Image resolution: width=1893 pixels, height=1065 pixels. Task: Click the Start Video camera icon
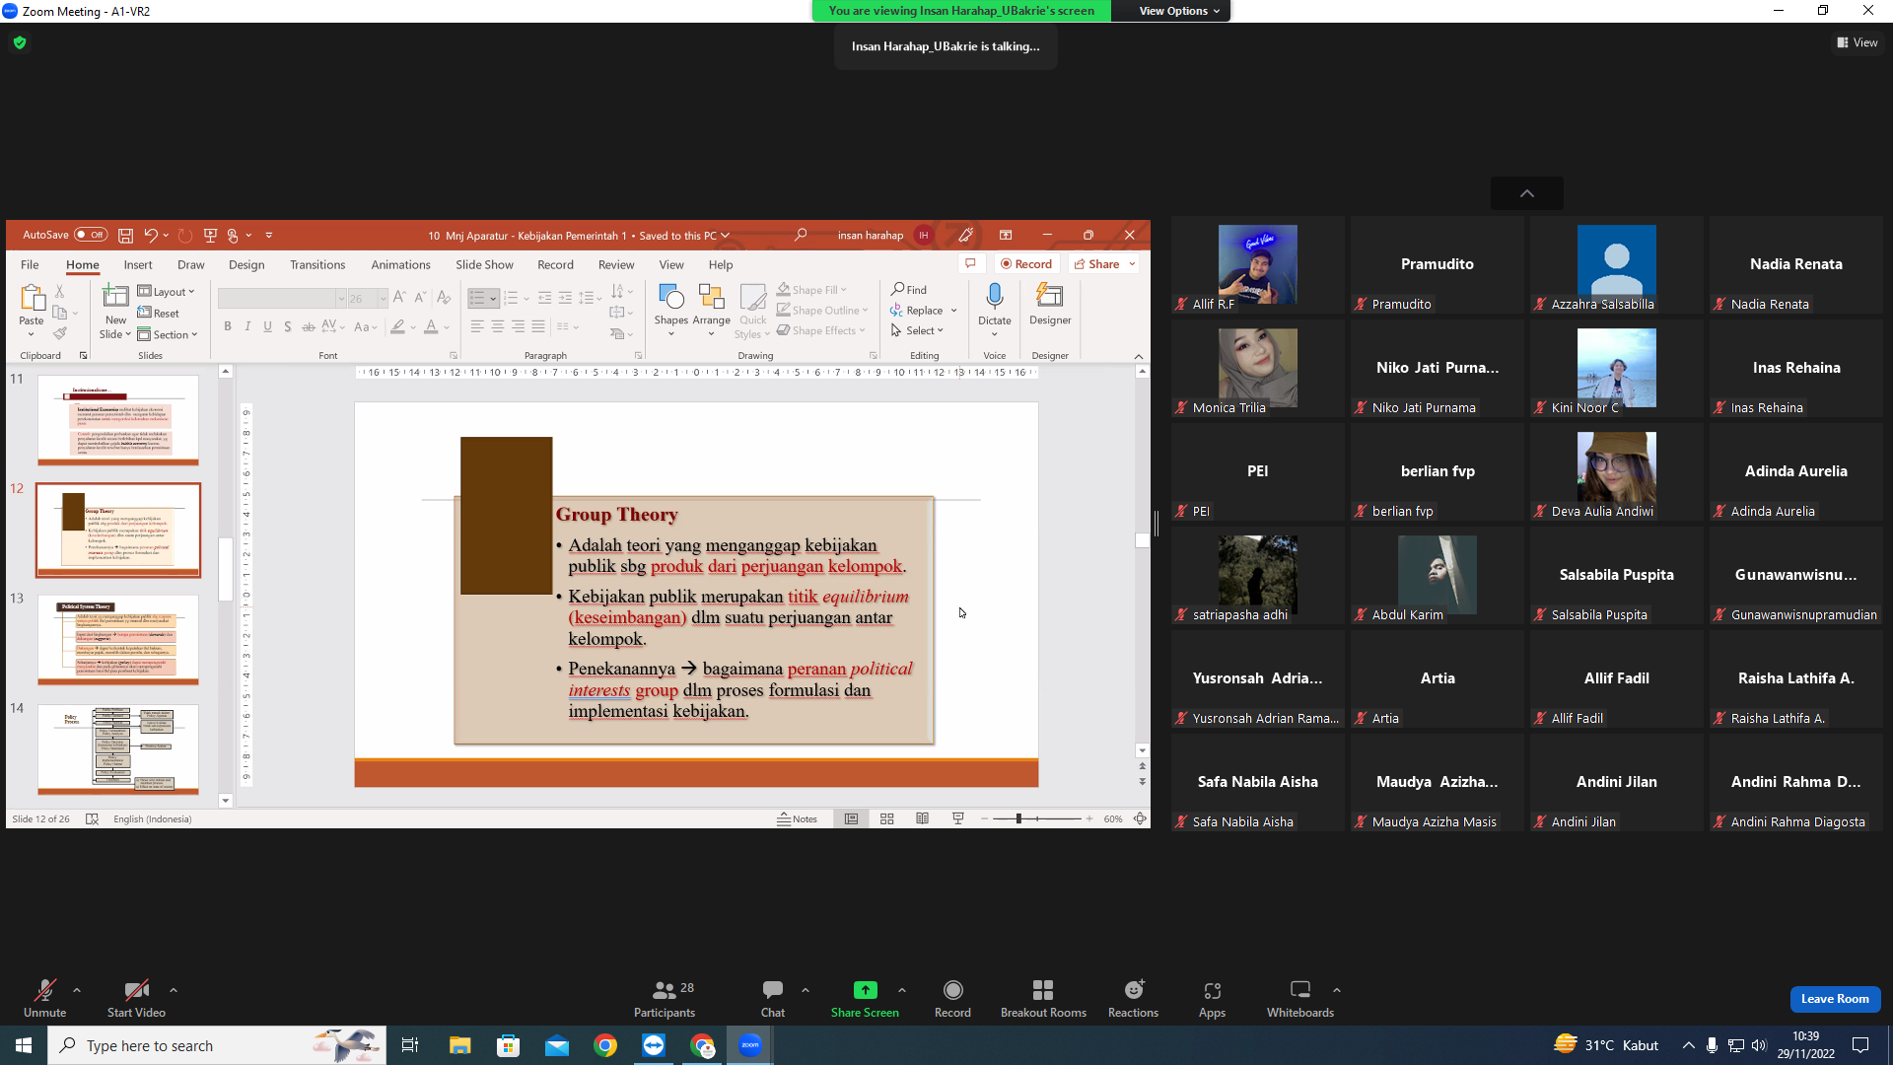click(x=136, y=990)
